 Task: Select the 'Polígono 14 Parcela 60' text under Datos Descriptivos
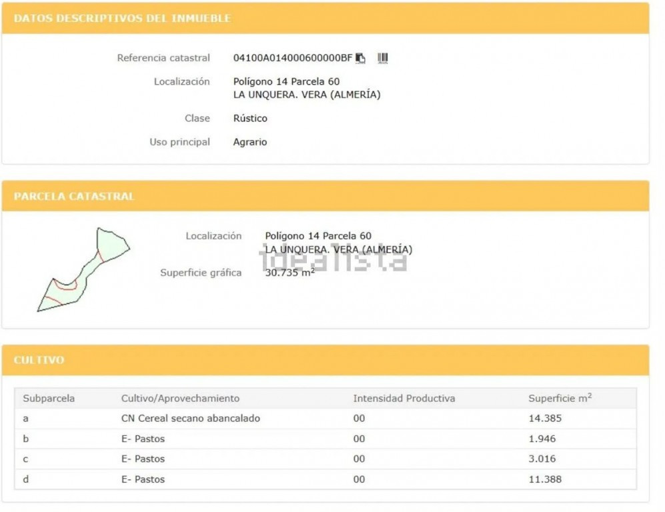[x=286, y=81]
